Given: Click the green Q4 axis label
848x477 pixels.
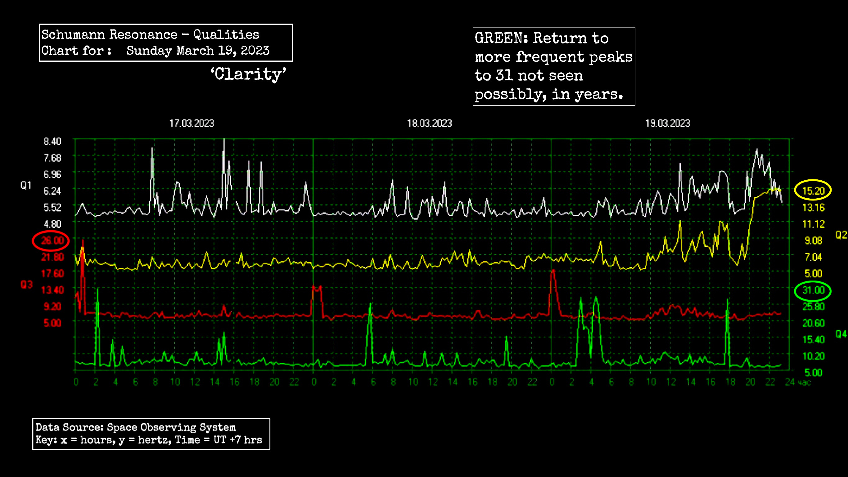Looking at the screenshot, I should [841, 334].
